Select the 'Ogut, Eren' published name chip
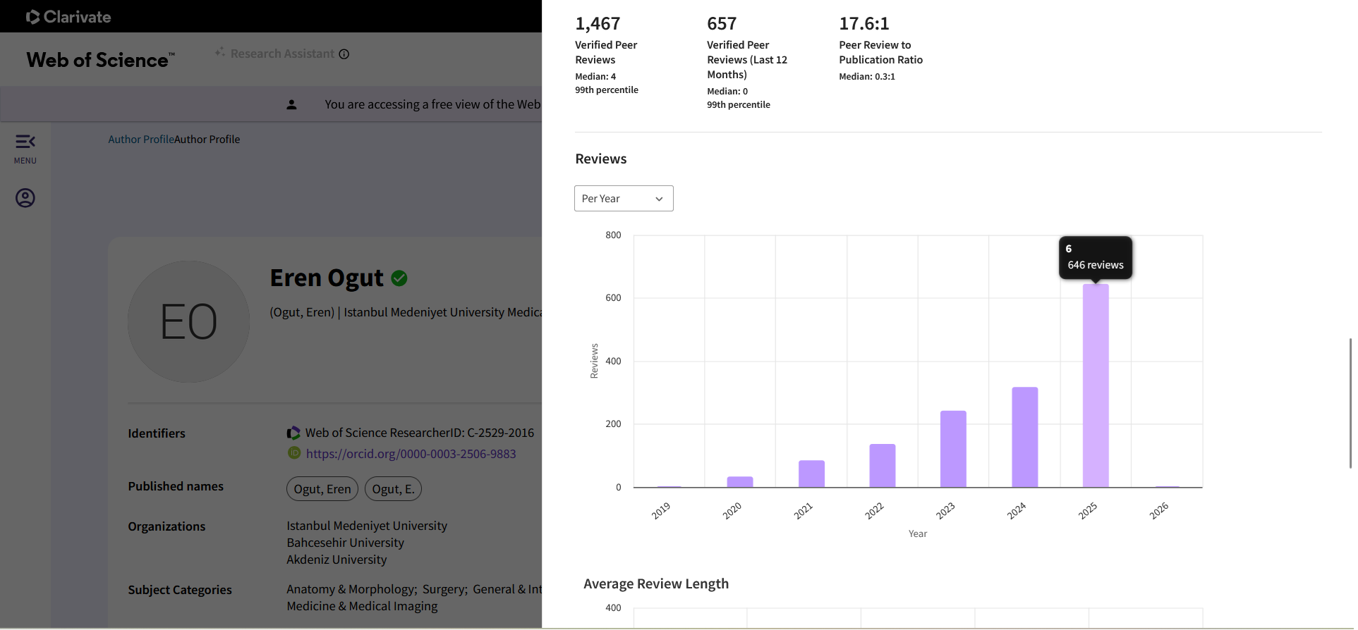Viewport: 1358px width, 630px height. coord(322,489)
